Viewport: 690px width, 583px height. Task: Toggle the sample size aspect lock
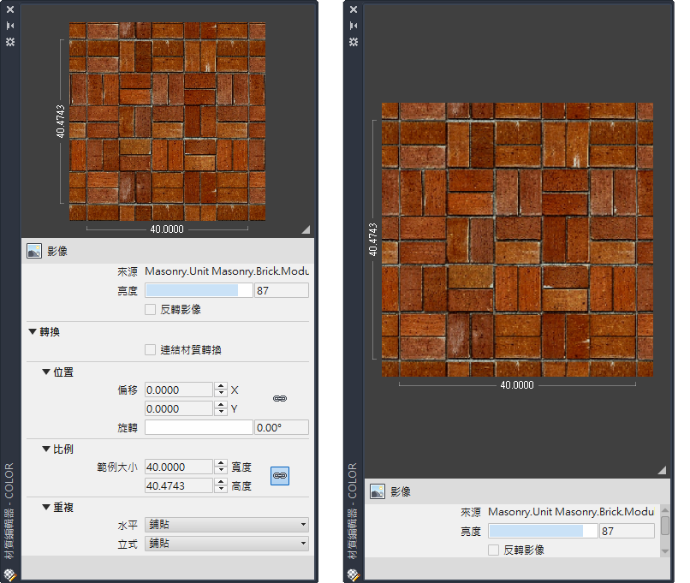pos(280,476)
